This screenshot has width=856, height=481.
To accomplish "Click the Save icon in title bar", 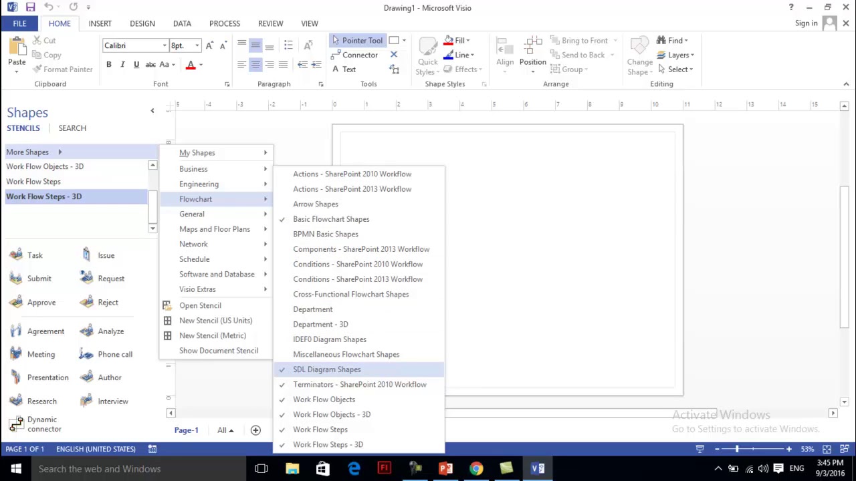I will pyautogui.click(x=30, y=7).
